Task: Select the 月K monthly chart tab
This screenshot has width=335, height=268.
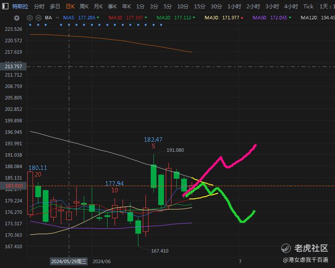Action: 98,7
